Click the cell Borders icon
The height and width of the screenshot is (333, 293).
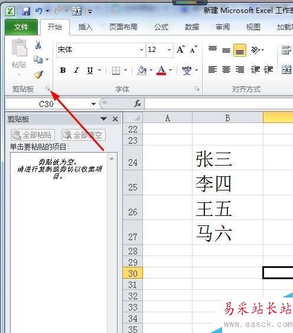(116, 70)
